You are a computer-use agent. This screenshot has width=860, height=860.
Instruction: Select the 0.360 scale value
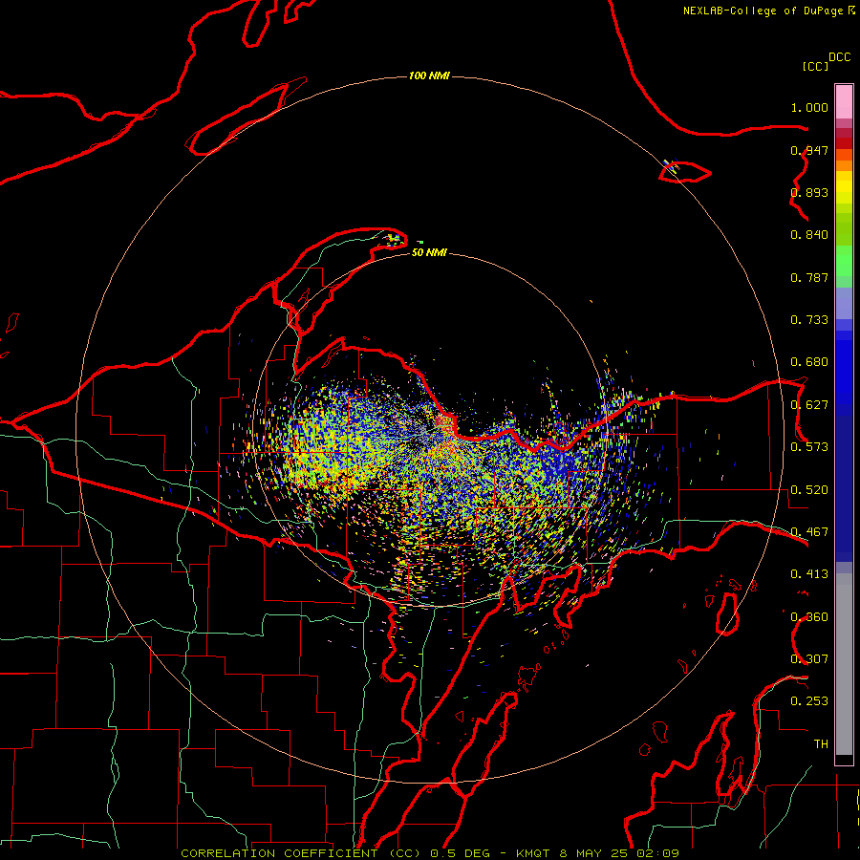click(809, 617)
